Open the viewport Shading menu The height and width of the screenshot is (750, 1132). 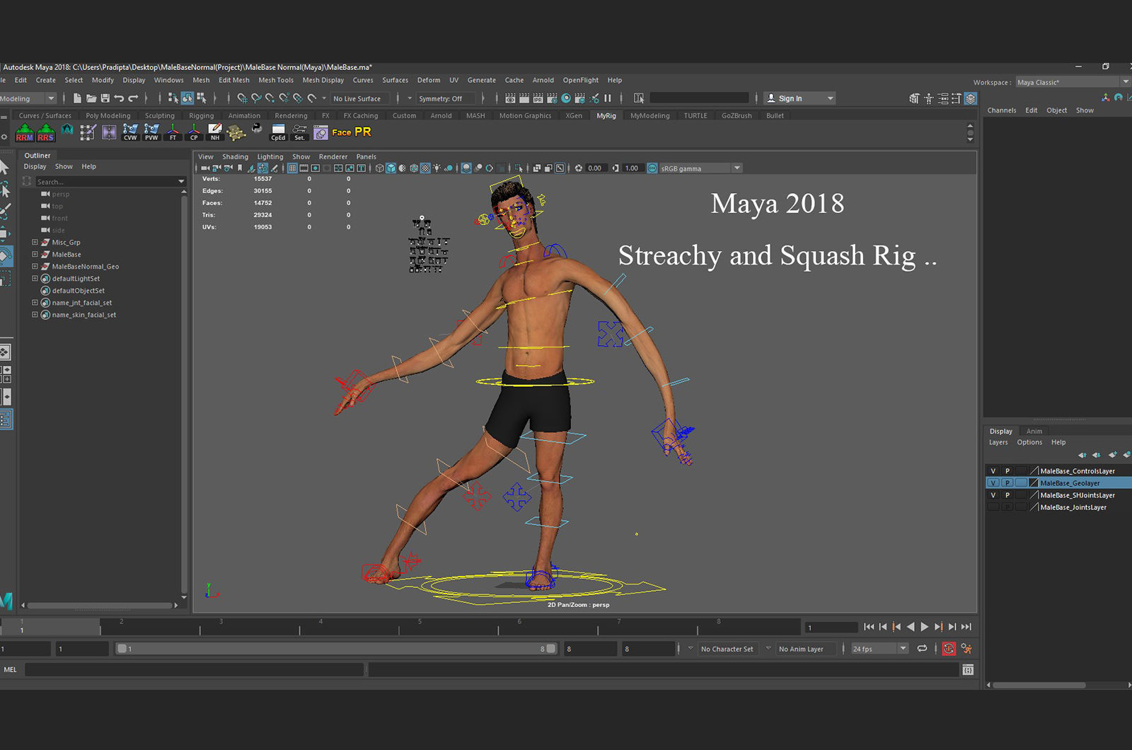click(235, 157)
